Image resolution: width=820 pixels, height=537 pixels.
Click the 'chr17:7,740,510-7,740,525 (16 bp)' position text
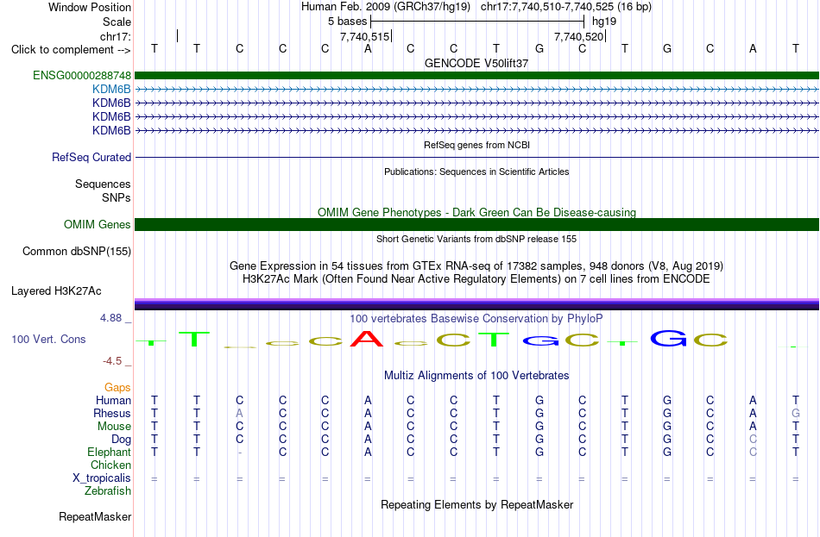[x=566, y=7]
